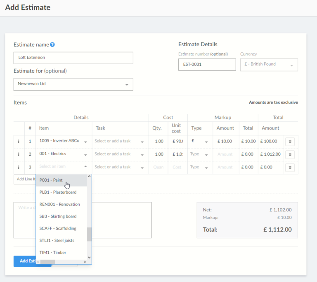This screenshot has width=317, height=282.
Task: Click Unit cost field of row 1
Action: click(x=178, y=141)
